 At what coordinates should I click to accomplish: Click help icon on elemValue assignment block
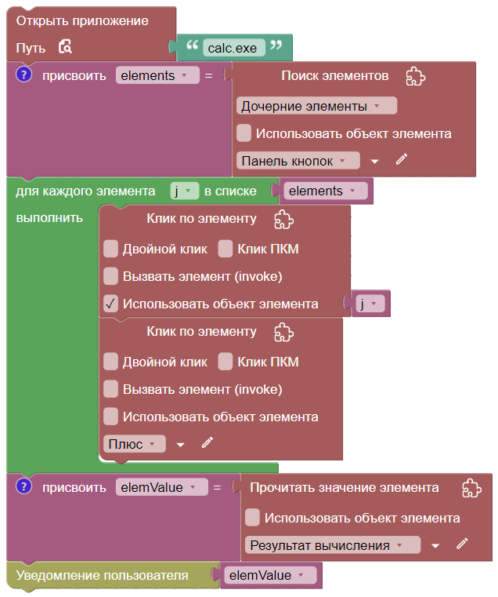point(24,486)
